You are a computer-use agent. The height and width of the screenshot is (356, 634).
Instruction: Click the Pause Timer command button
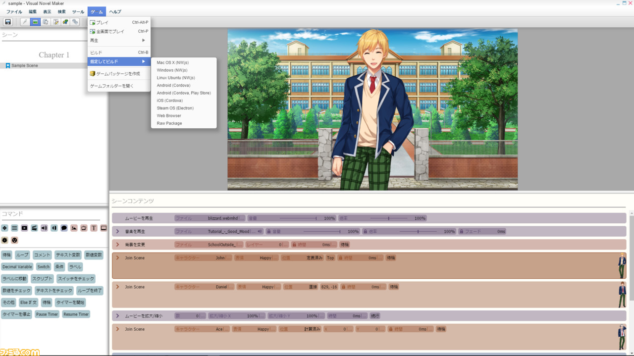pos(47,314)
